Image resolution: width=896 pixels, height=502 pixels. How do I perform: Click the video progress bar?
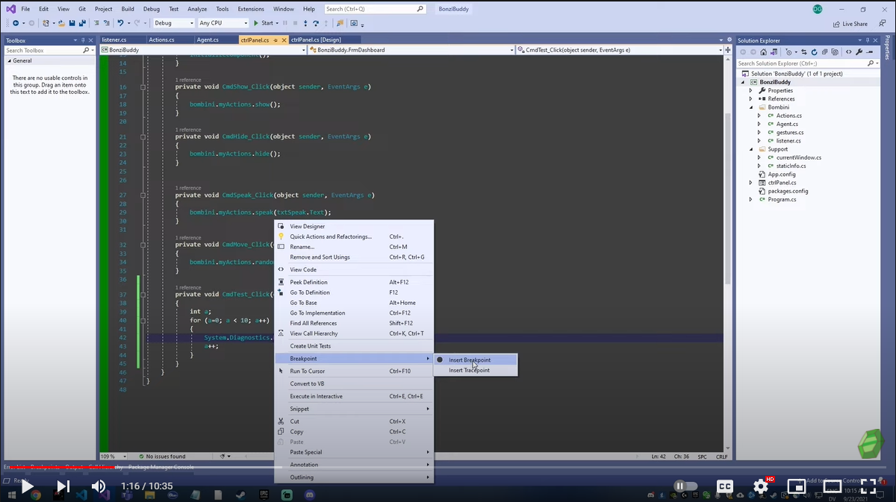click(448, 467)
